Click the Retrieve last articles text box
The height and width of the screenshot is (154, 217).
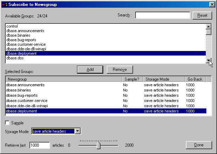(x=40, y=145)
